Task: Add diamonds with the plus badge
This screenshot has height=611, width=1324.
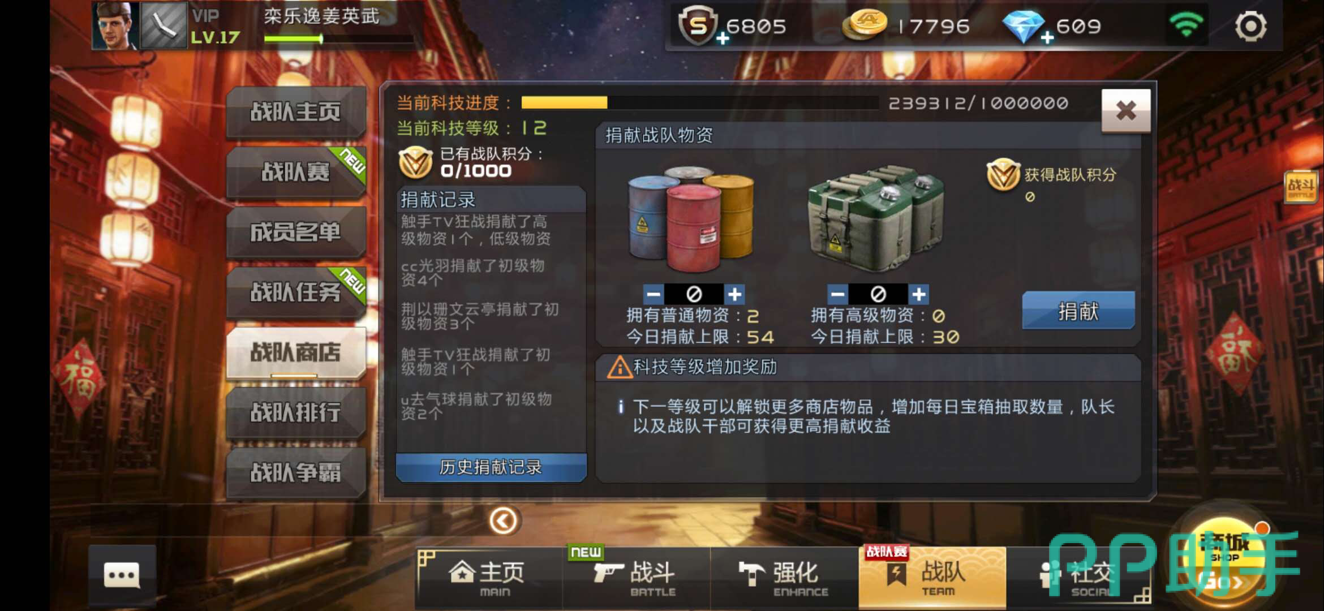Action: tap(1047, 38)
